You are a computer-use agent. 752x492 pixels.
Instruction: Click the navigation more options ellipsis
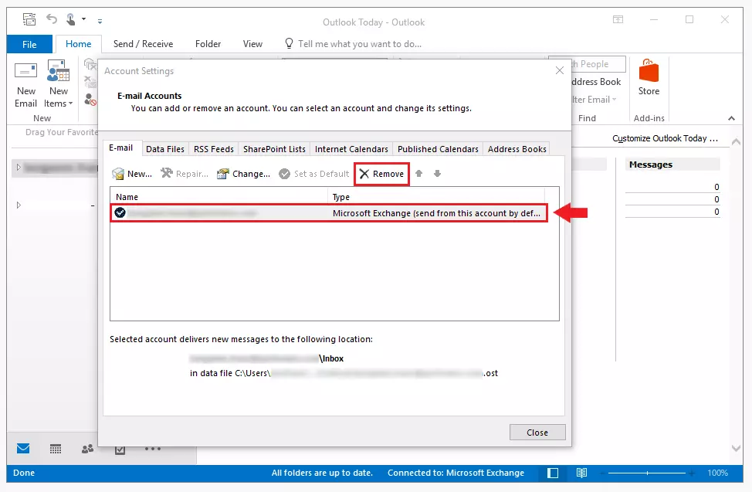tap(153, 449)
